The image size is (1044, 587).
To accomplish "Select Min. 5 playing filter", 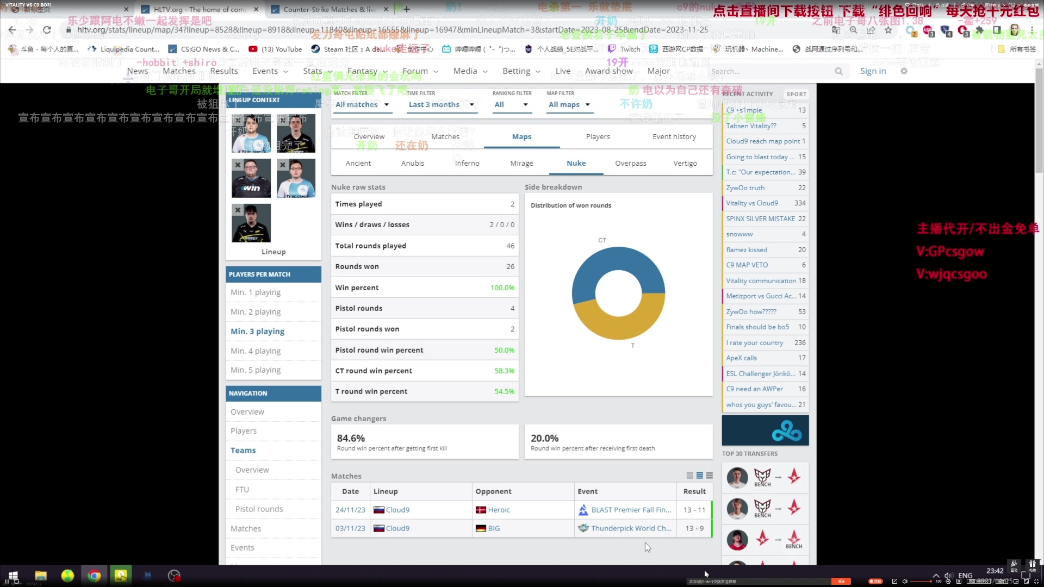I will coord(273,370).
